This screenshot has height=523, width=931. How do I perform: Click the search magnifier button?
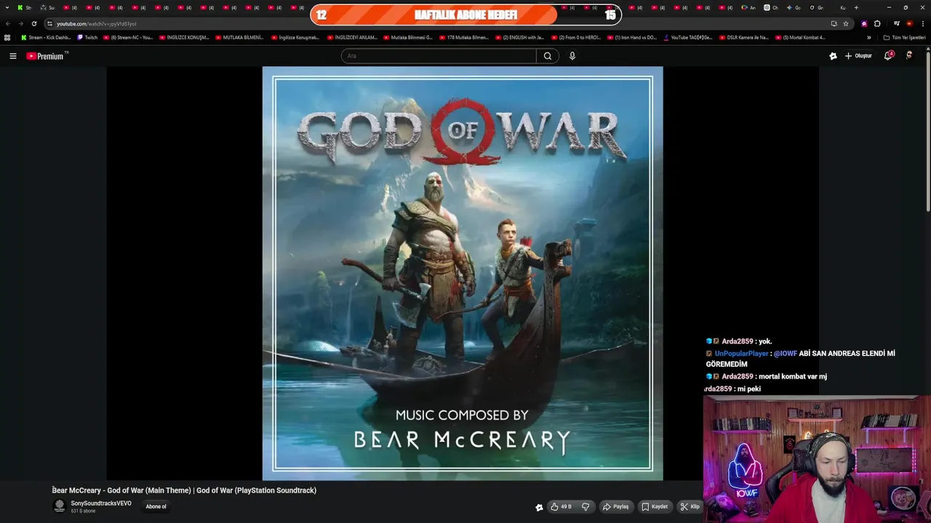point(548,56)
